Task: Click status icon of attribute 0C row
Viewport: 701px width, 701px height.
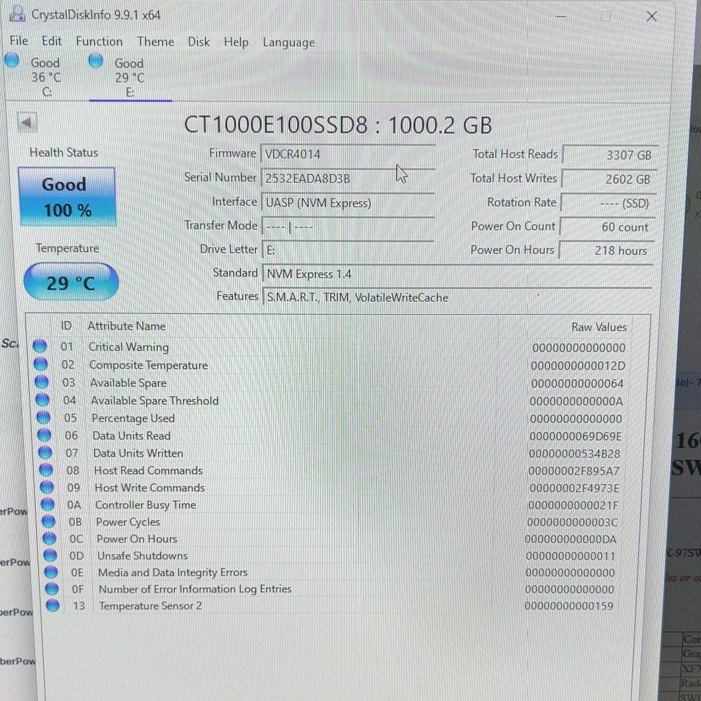Action: click(x=50, y=539)
